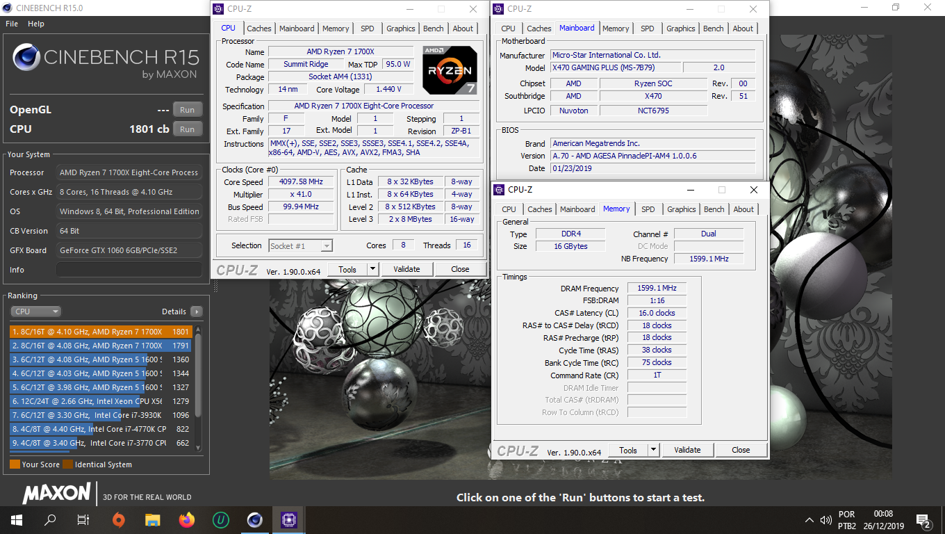Switch to Caches tab in first CPU-Z

[259, 29]
